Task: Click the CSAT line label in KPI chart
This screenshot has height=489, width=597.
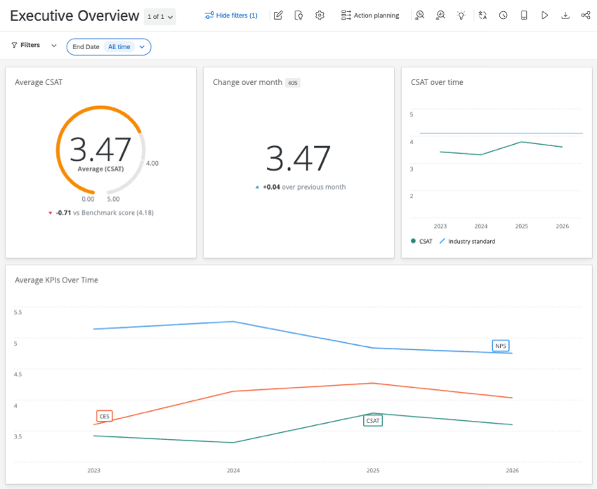Action: 373,420
